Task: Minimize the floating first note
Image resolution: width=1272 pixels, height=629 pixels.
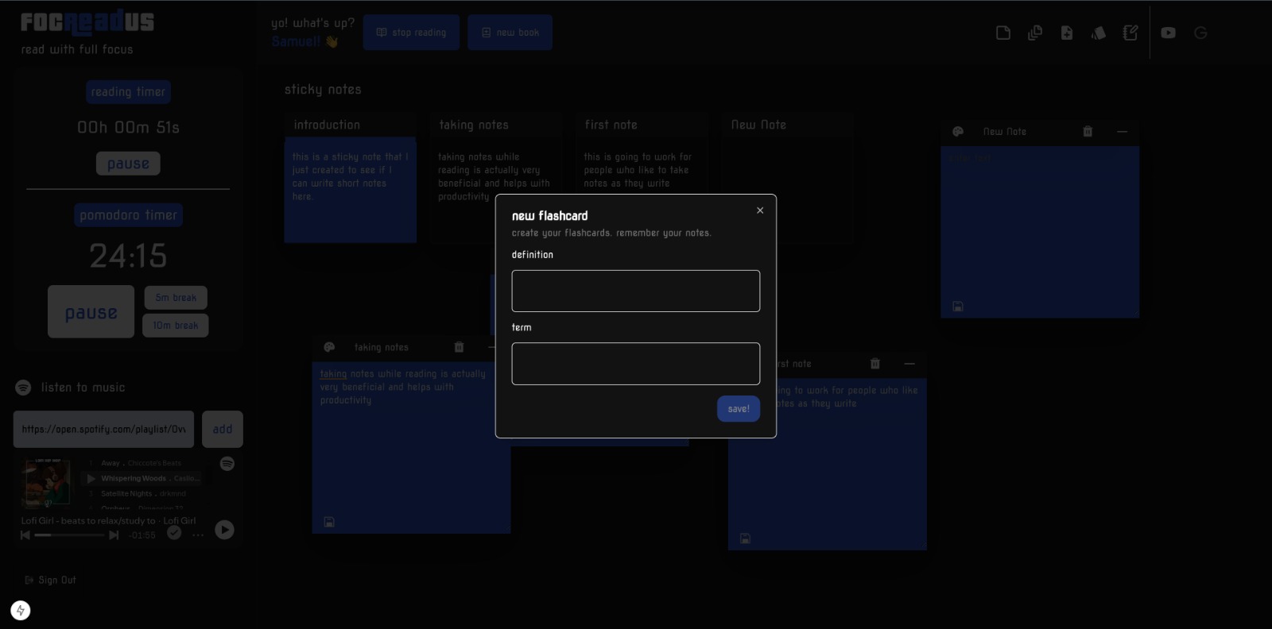Action: pos(909,364)
